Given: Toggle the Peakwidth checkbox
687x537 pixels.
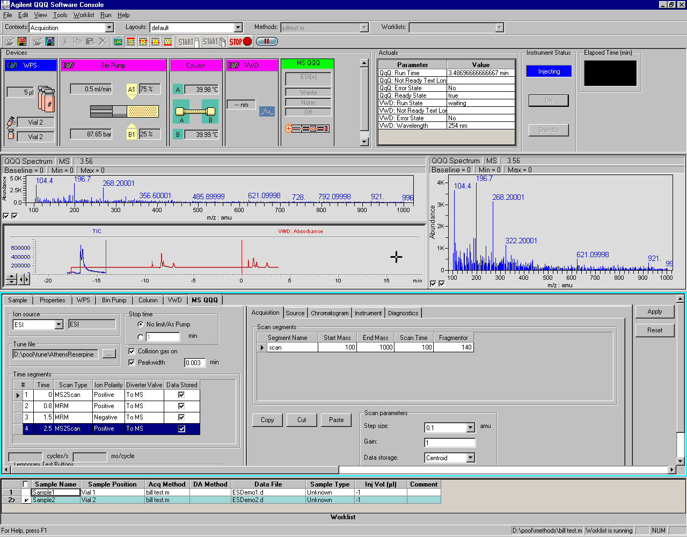Looking at the screenshot, I should click(131, 362).
